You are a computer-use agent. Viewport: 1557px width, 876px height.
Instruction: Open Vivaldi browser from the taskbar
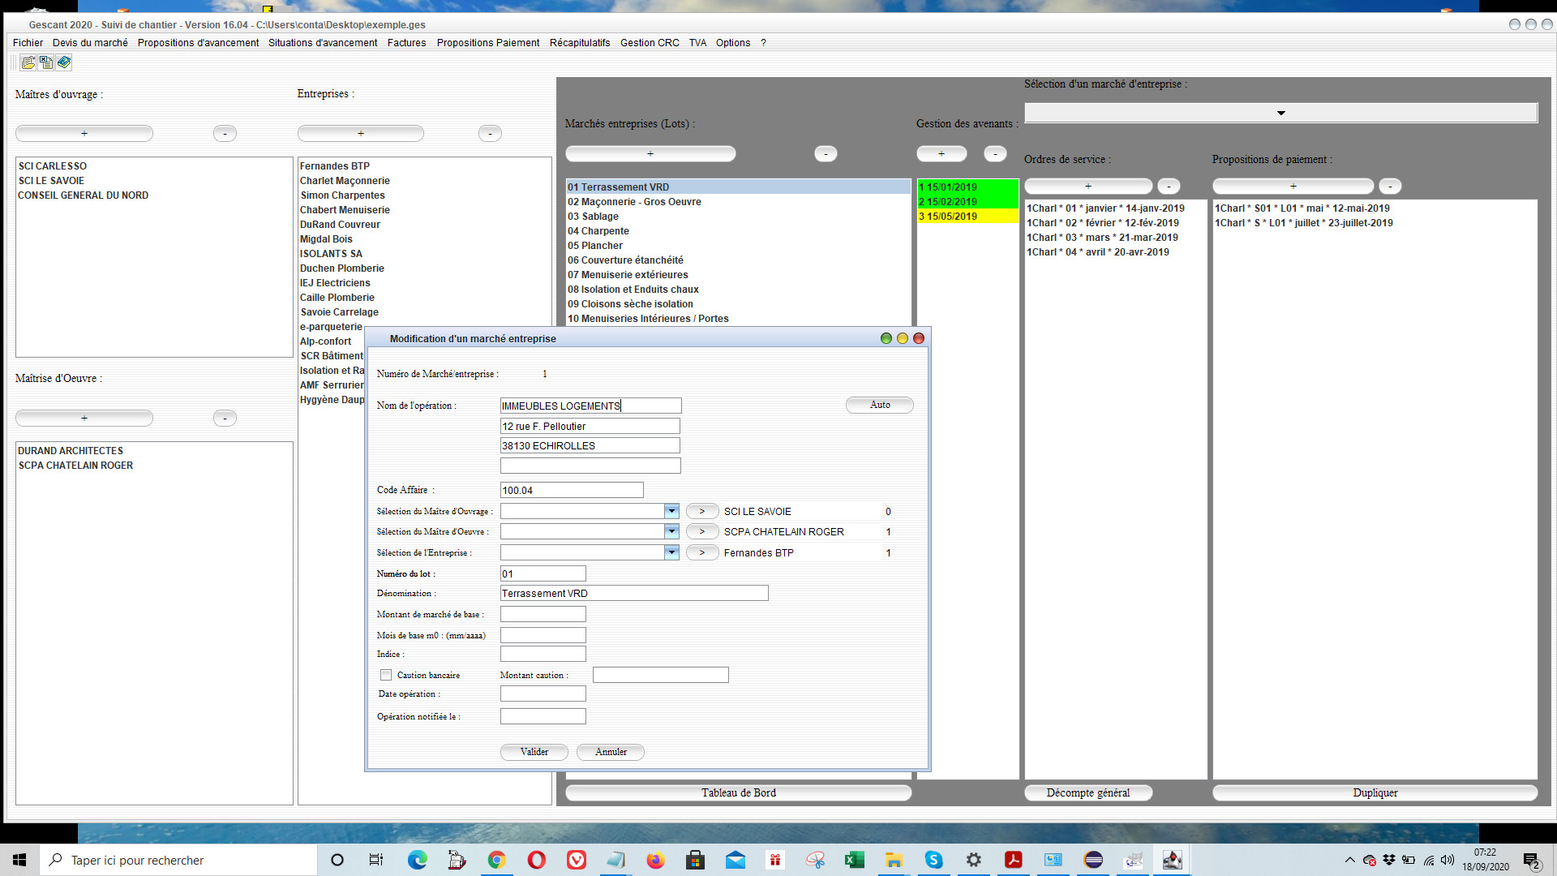tap(576, 860)
